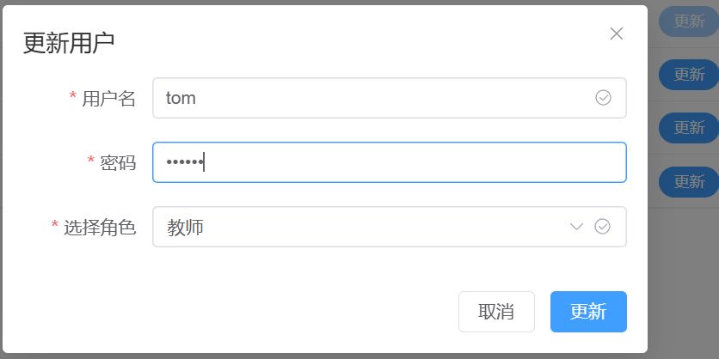Click the validation checkmark icon in 用户名 field

coord(603,98)
